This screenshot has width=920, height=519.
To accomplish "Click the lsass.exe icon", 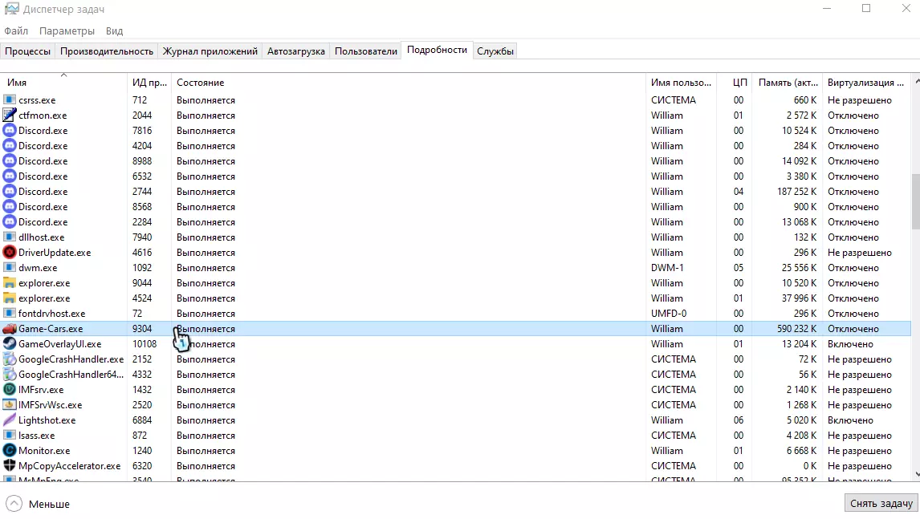I will pos(10,436).
